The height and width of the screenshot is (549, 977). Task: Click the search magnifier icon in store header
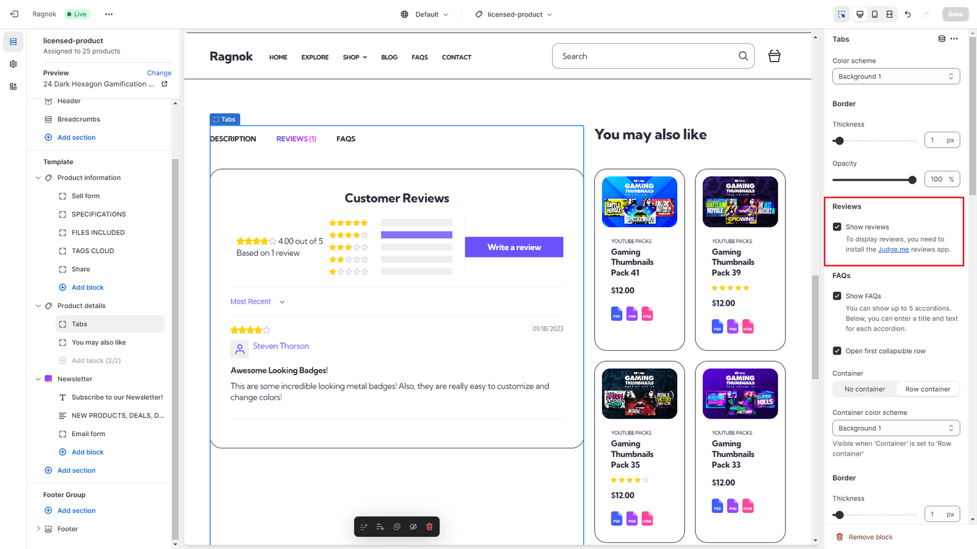click(x=743, y=56)
